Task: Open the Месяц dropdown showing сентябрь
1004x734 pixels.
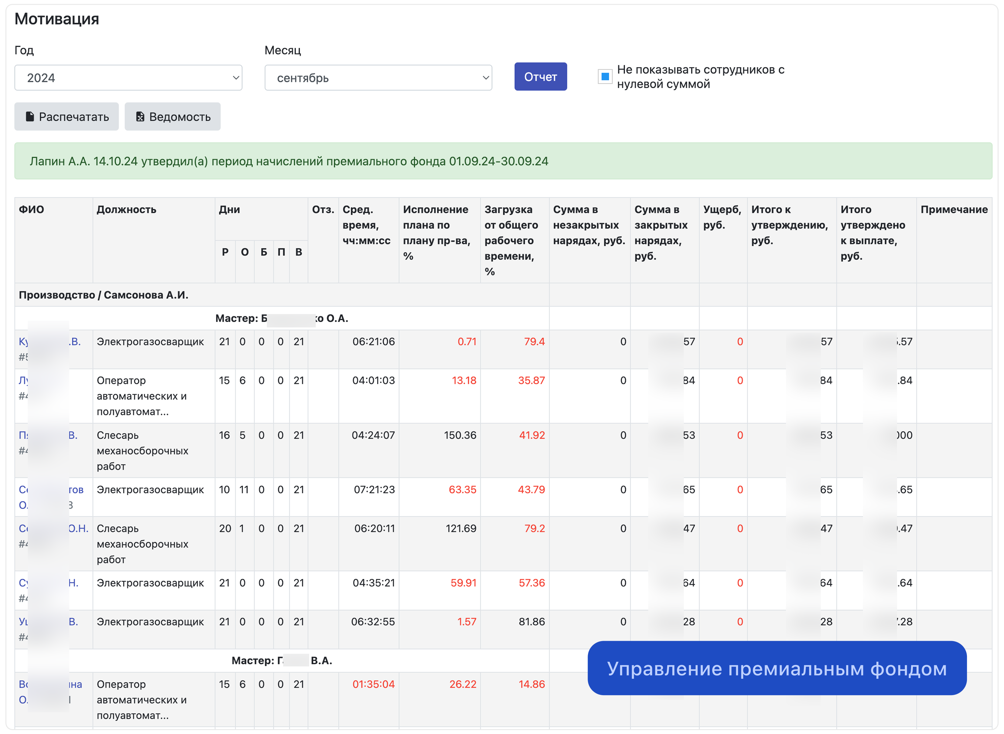Action: point(378,78)
